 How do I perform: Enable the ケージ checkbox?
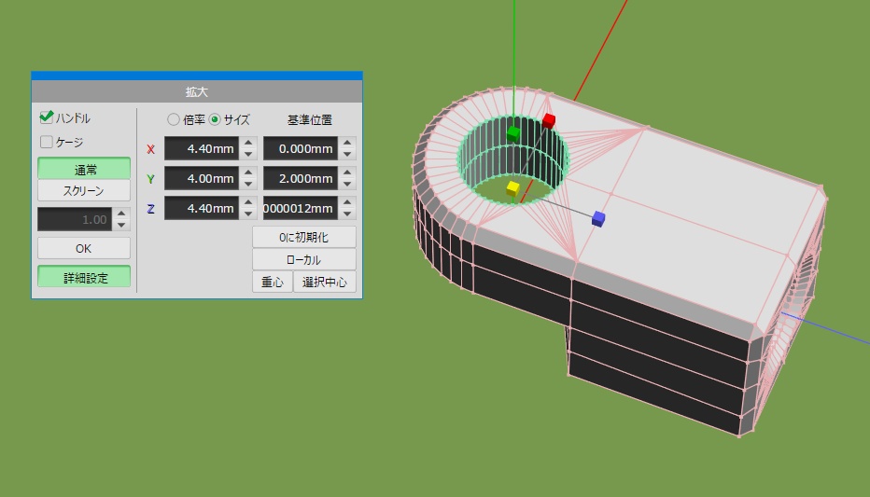[47, 142]
